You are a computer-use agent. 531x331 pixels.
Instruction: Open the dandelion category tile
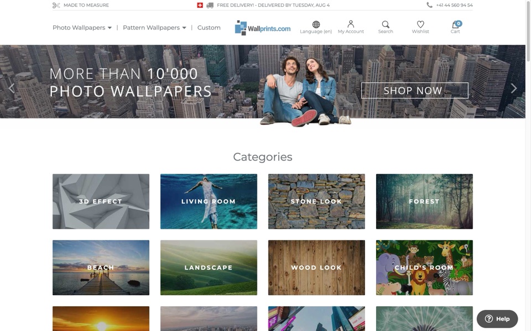point(424,318)
